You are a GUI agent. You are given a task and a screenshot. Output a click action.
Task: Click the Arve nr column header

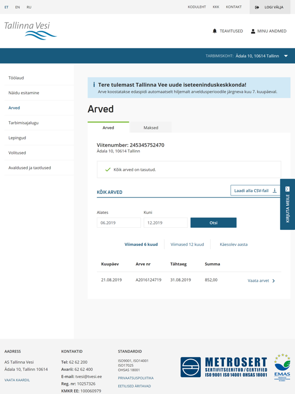point(143,264)
